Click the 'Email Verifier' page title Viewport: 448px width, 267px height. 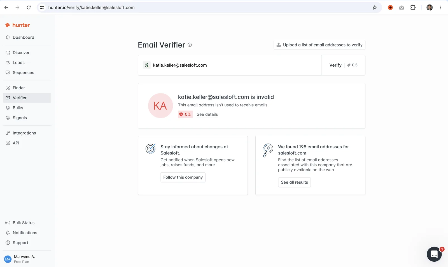point(162,45)
